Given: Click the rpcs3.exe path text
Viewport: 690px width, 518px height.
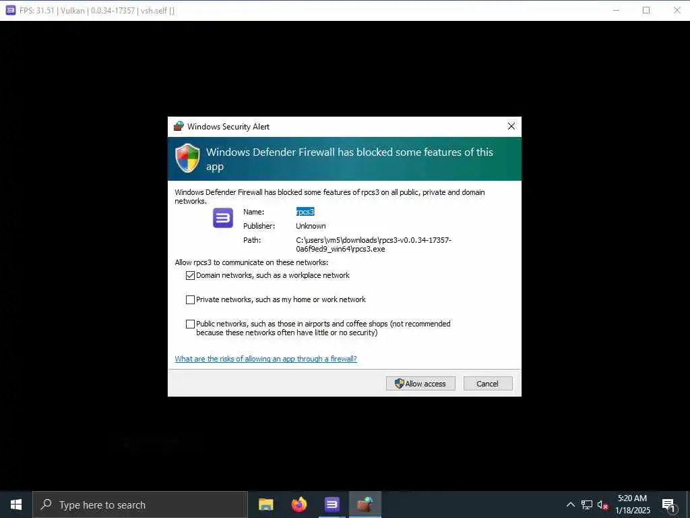Looking at the screenshot, I should (373, 244).
